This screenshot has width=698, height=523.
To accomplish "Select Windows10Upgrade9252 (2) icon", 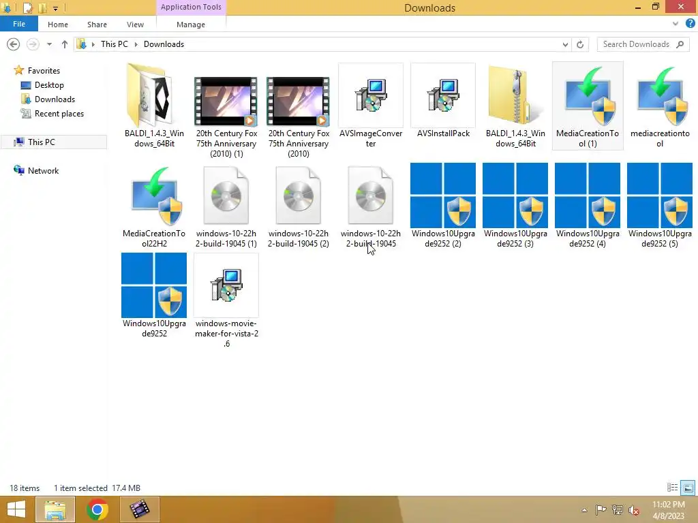I will tap(443, 195).
